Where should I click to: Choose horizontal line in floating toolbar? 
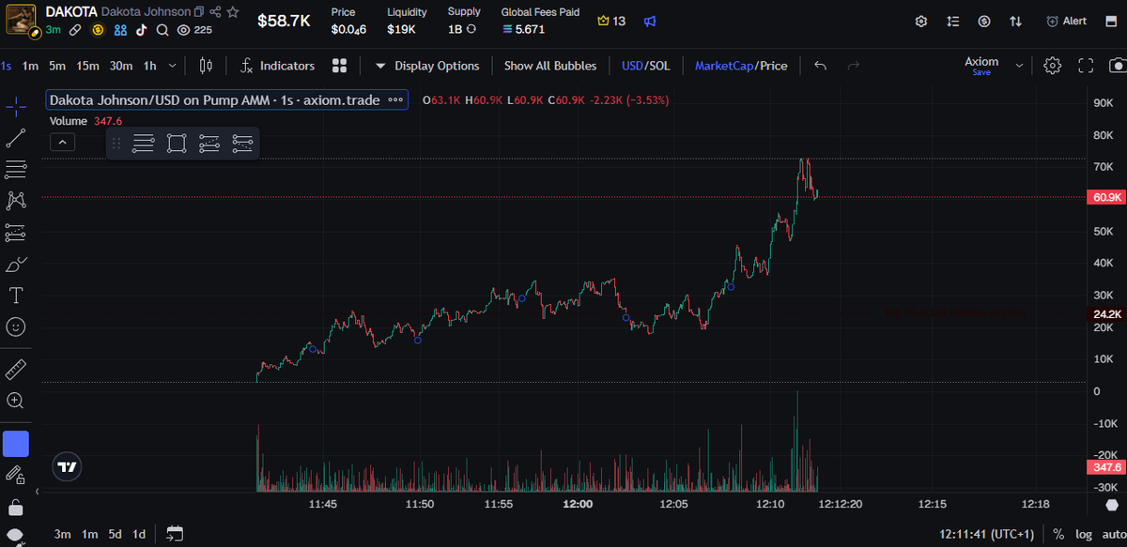144,144
